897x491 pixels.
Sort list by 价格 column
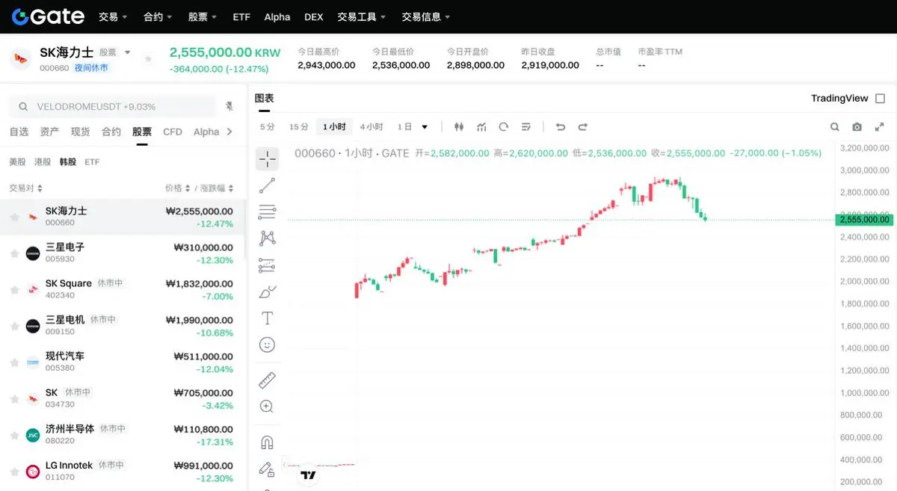(178, 188)
